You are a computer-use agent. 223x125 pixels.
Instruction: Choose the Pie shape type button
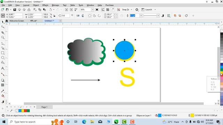click(94, 16)
